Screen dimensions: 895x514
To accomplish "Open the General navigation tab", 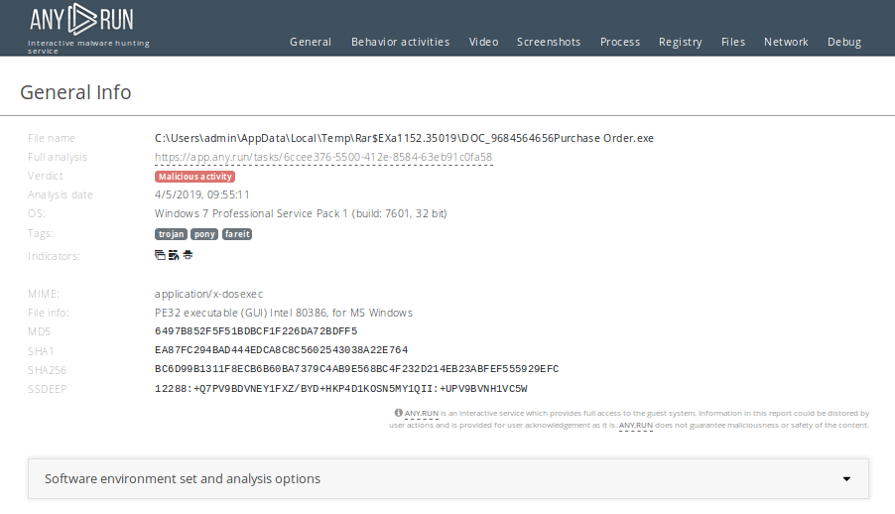I will coord(311,42).
